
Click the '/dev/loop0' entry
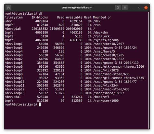point(14,55)
